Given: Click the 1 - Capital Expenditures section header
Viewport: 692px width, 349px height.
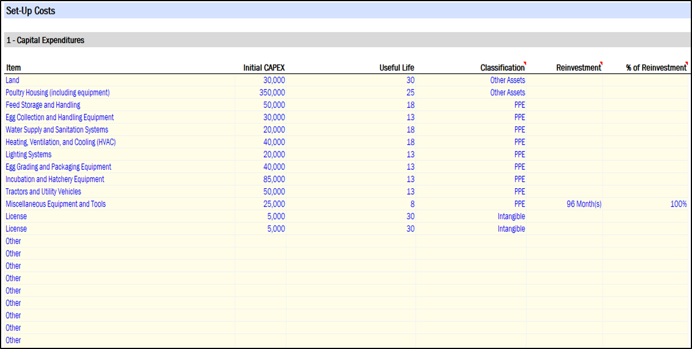Looking at the screenshot, I should coord(347,40).
